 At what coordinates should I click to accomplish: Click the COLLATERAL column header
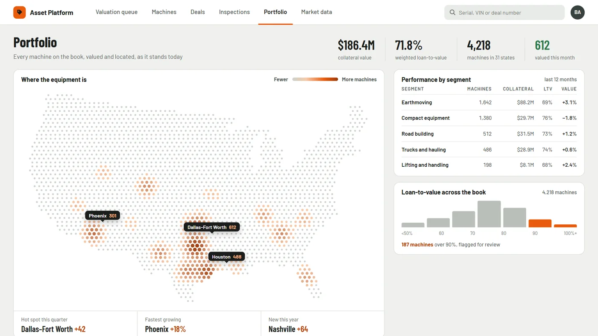518,89
